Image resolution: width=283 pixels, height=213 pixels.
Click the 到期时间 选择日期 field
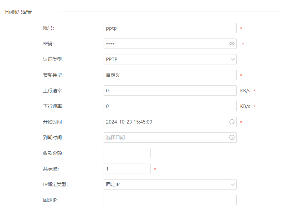point(170,137)
